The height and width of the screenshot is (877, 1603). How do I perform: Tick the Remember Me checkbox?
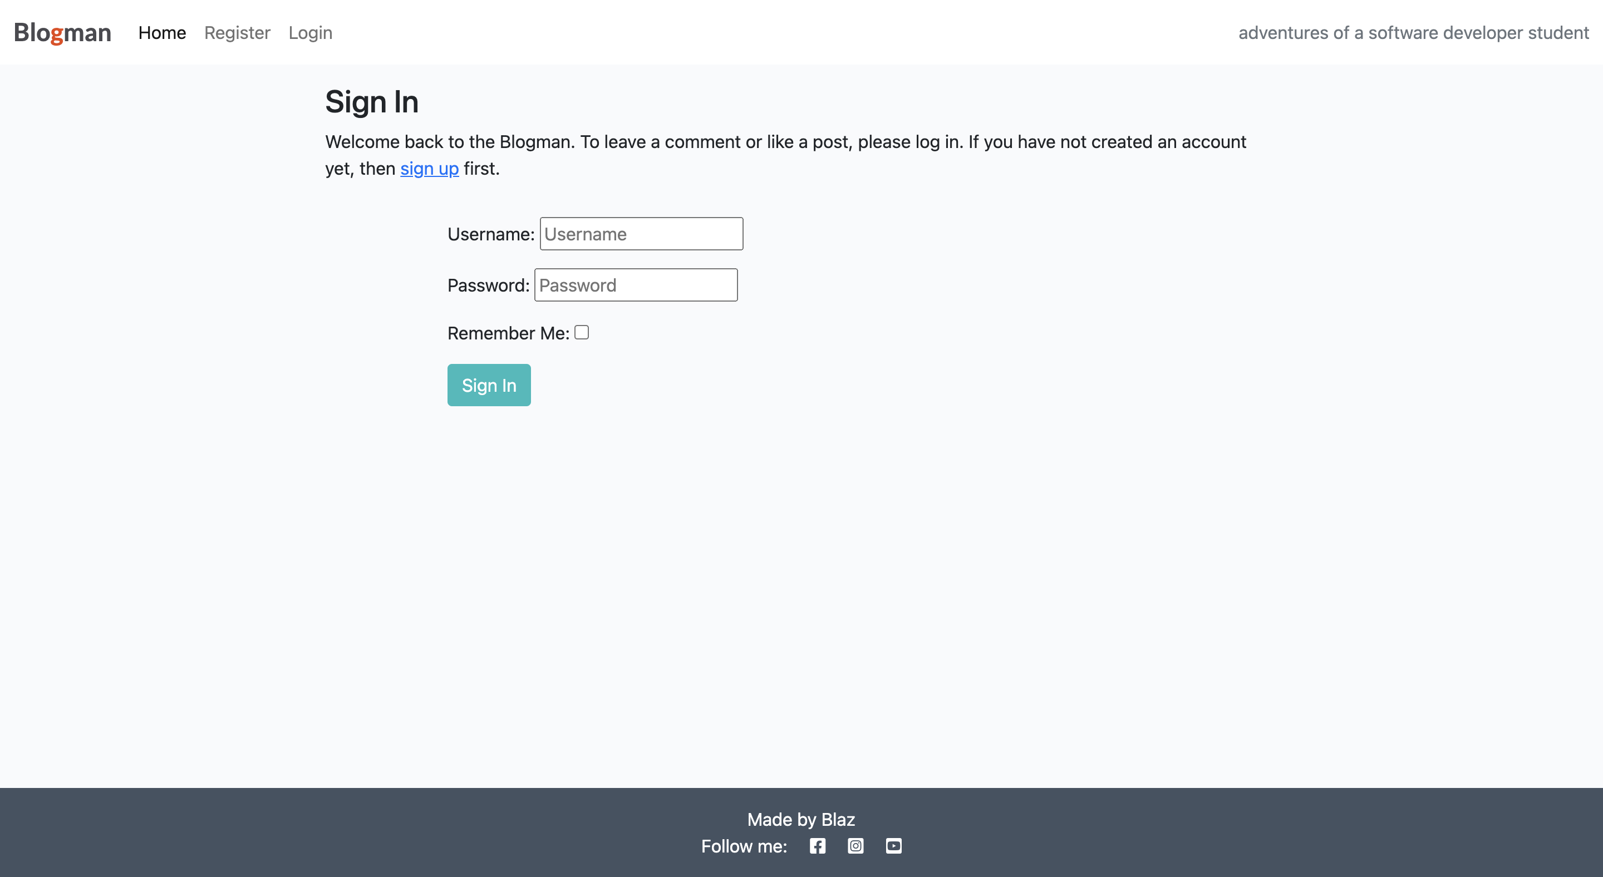coord(581,333)
